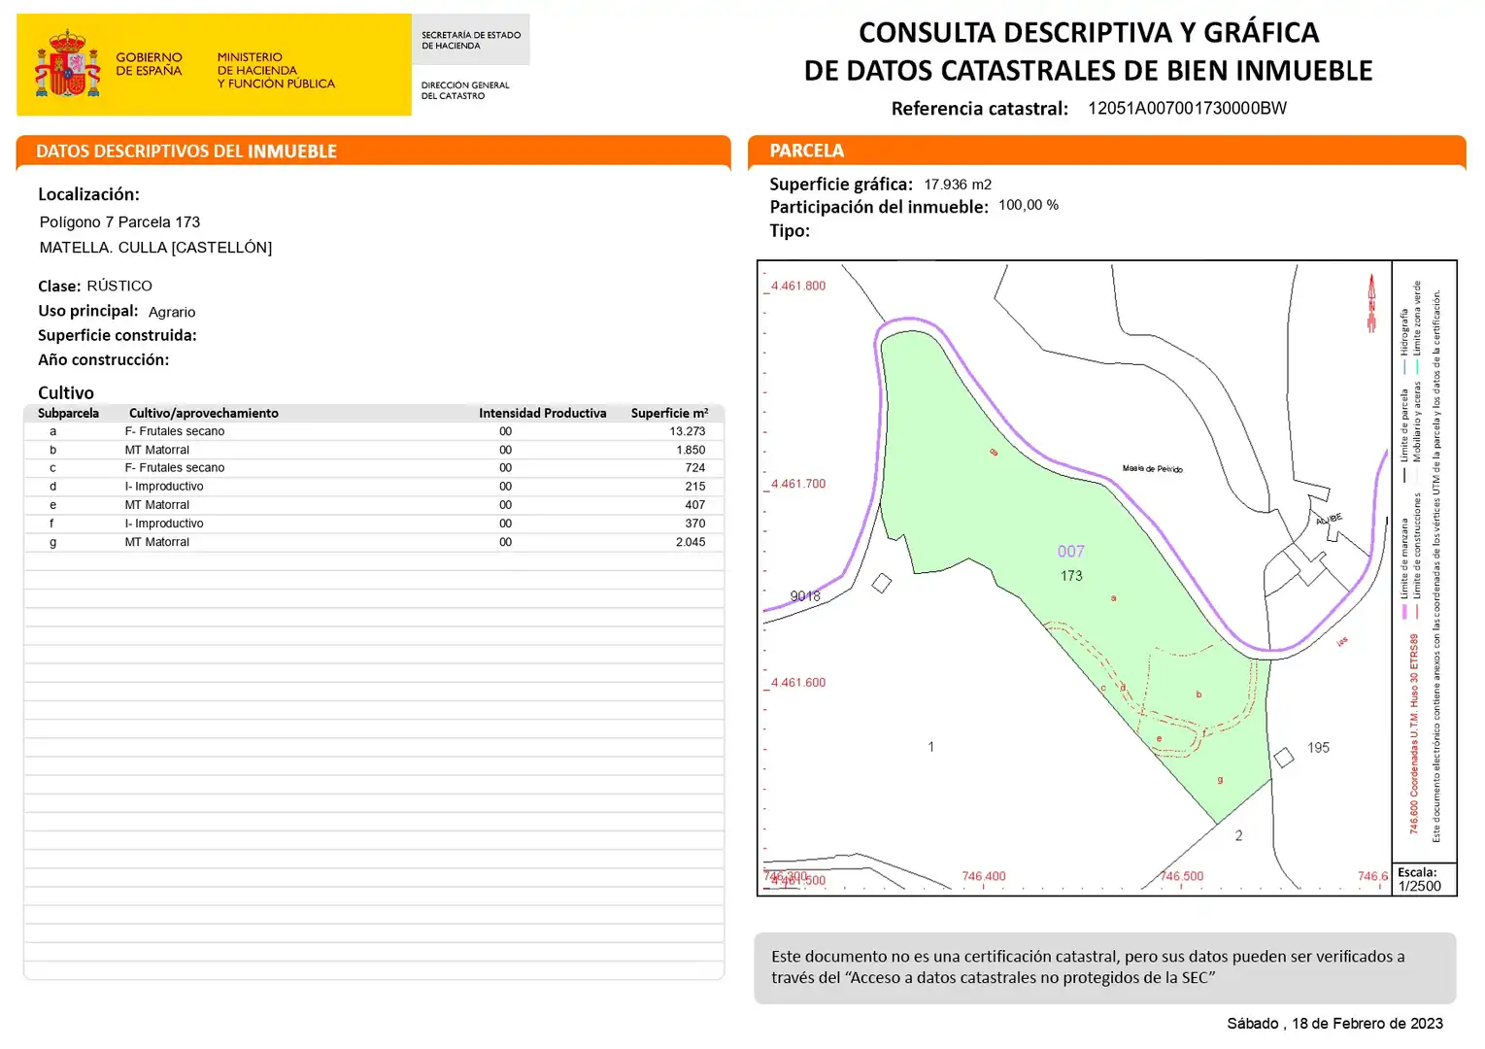The width and height of the screenshot is (1485, 1049).
Task: Click surface value 1.850 in the table
Action: (x=692, y=450)
